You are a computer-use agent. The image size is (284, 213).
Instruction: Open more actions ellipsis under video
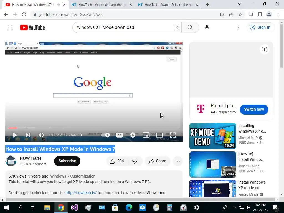178,161
